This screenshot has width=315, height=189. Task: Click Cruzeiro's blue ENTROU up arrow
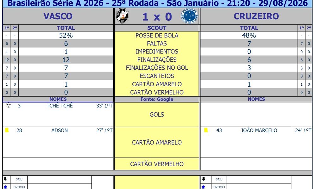point(203,187)
